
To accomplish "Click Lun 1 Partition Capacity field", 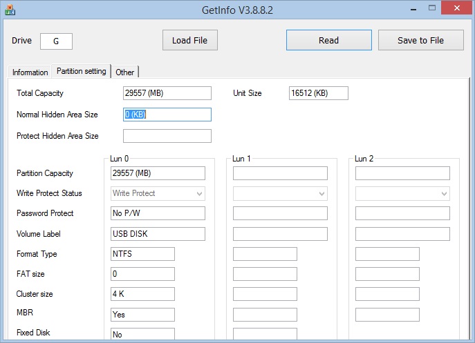I will click(280, 173).
